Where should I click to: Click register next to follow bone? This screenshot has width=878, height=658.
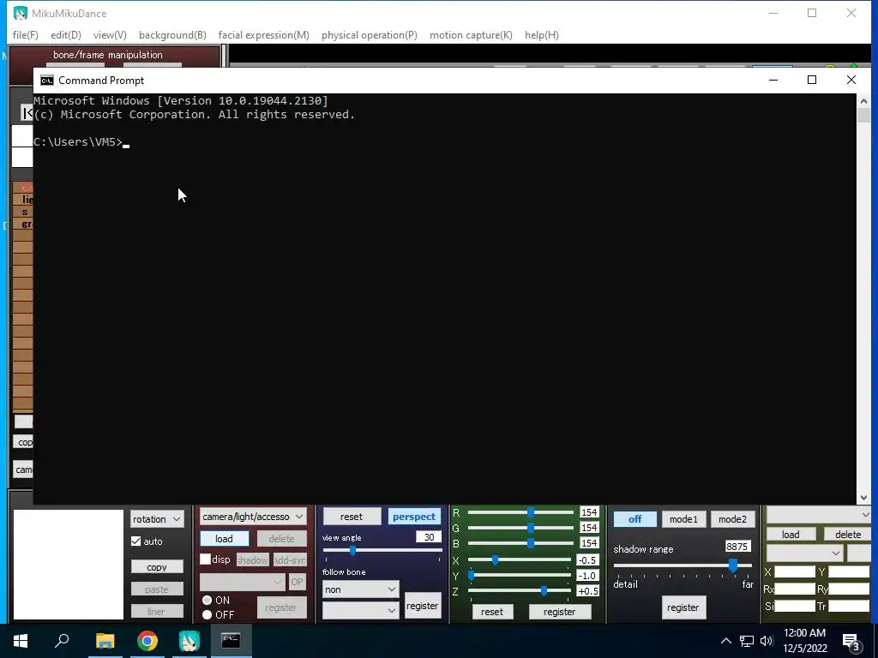pos(422,606)
